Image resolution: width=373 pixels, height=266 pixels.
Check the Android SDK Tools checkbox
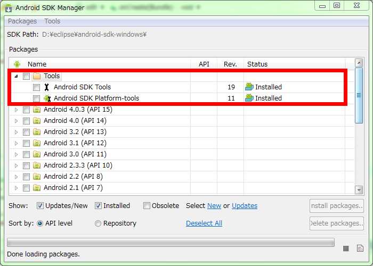pyautogui.click(x=36, y=87)
